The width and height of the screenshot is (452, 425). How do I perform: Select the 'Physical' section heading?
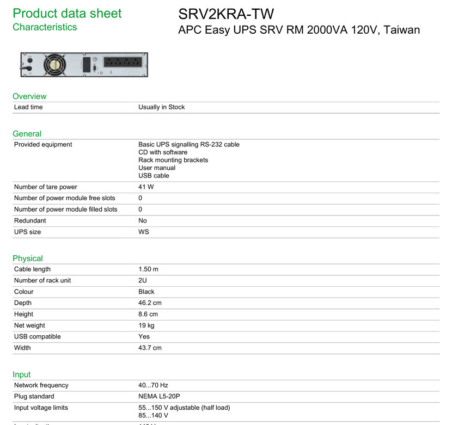click(x=27, y=258)
